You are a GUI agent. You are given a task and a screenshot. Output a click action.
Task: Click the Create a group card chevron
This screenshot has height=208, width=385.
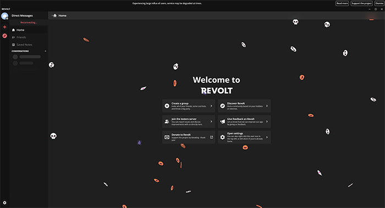tap(211, 106)
